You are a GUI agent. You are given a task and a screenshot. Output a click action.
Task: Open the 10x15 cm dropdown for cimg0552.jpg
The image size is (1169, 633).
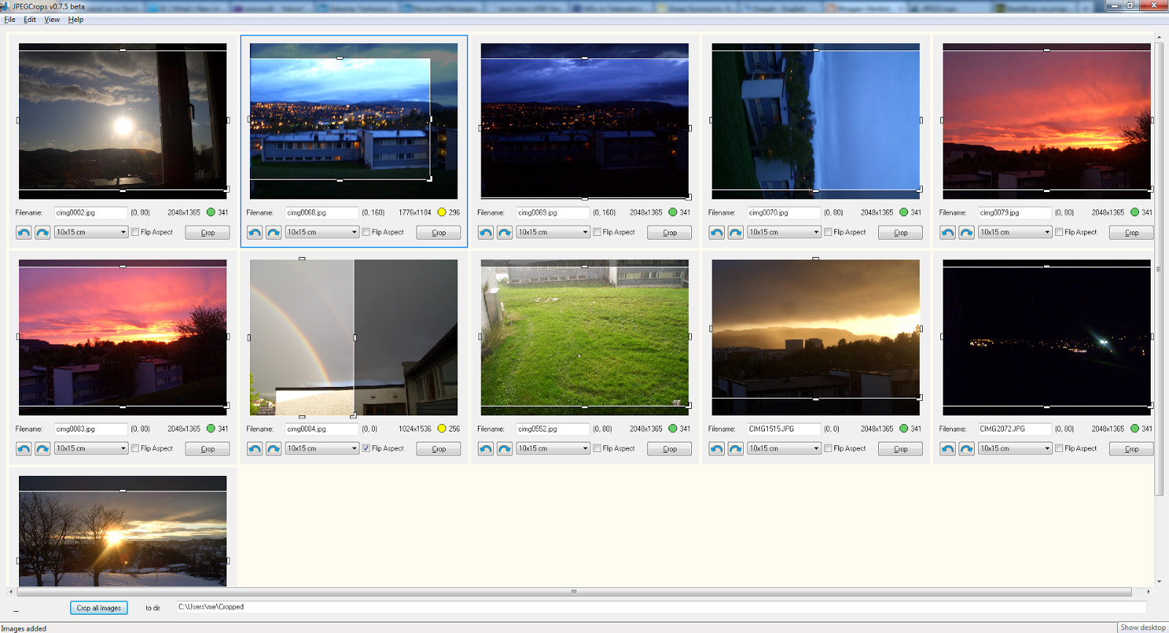coord(553,448)
